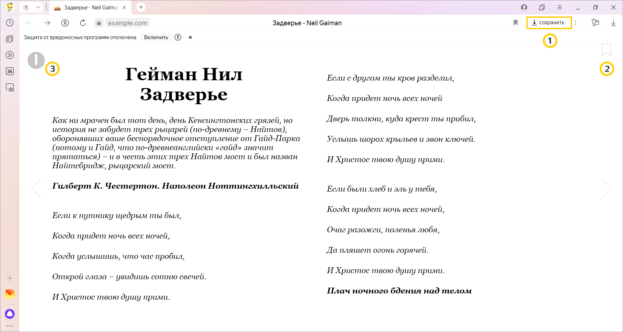
Task: Open a new tab with plus button
Action: click(141, 7)
